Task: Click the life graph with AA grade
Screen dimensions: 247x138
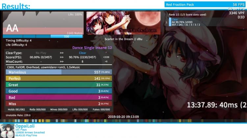Action: (43, 23)
